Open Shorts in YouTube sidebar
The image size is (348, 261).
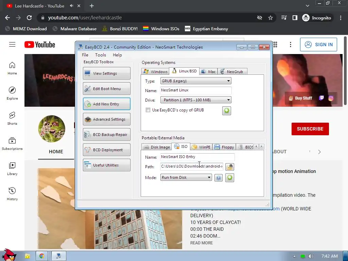12,119
